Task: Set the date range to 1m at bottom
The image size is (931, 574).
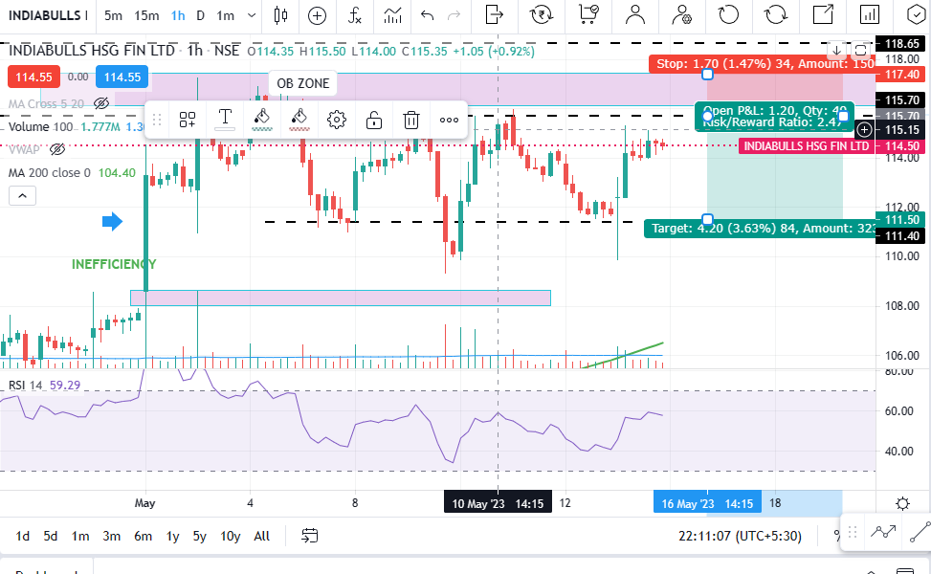Action: click(x=80, y=536)
